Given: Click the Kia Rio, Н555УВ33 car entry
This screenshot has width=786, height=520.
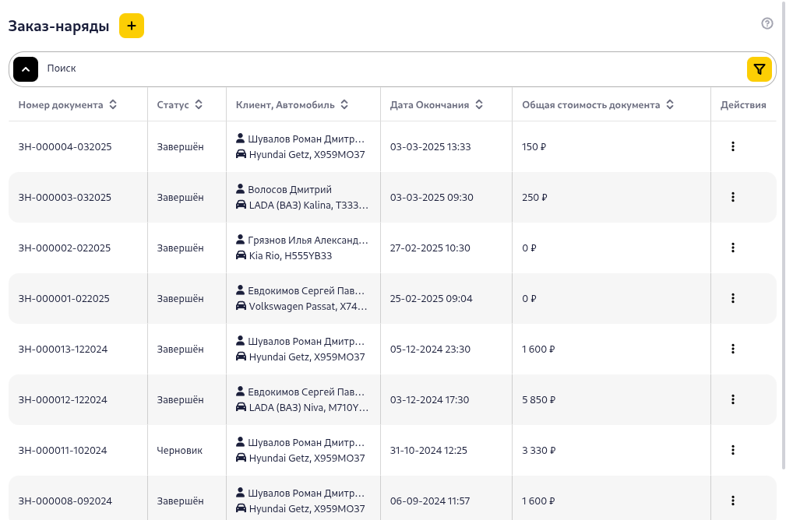Looking at the screenshot, I should click(290, 256).
